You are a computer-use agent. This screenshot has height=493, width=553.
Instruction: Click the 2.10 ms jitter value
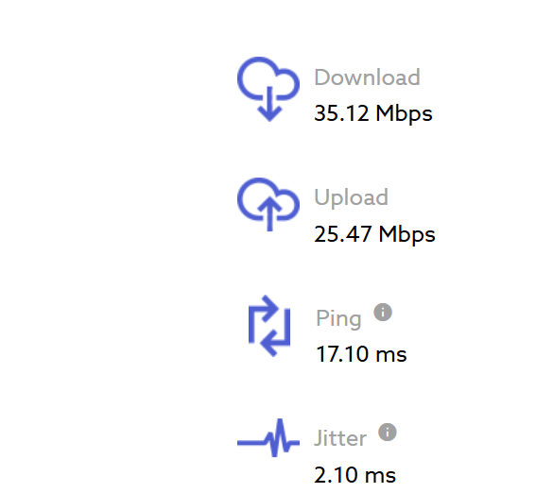[354, 475]
